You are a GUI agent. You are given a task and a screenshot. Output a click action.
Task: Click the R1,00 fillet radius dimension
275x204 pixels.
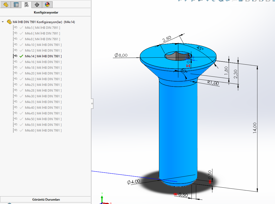click(213, 83)
